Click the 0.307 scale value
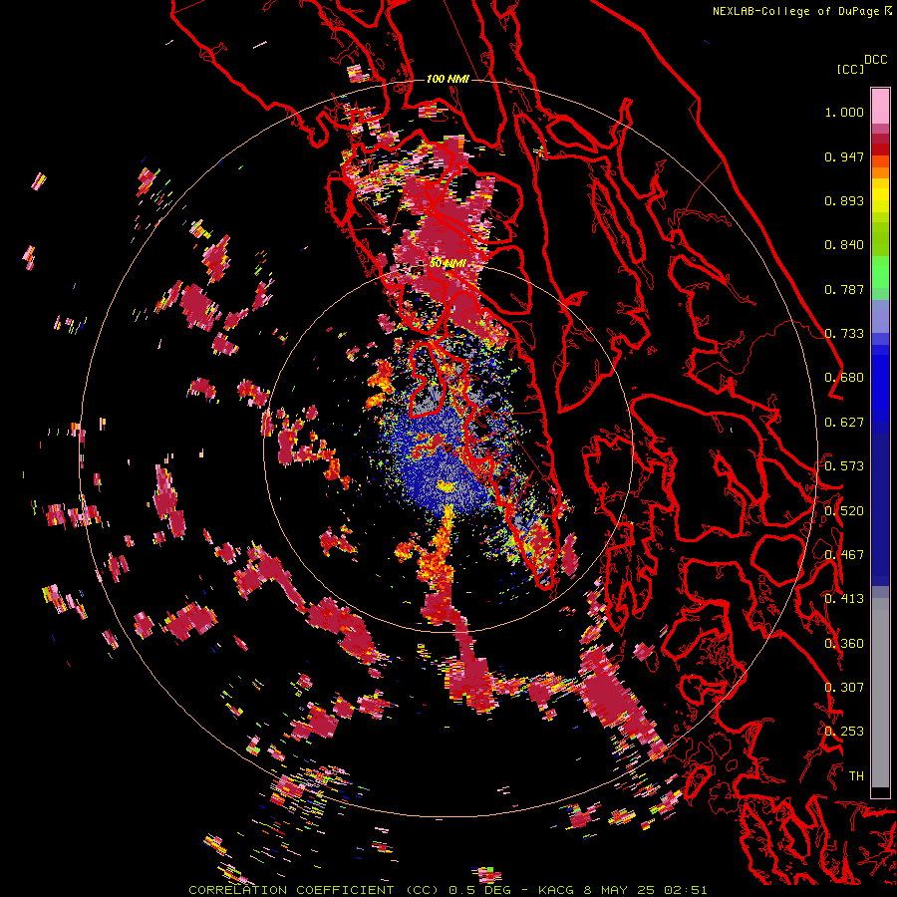The width and height of the screenshot is (897, 897). pyautogui.click(x=844, y=687)
